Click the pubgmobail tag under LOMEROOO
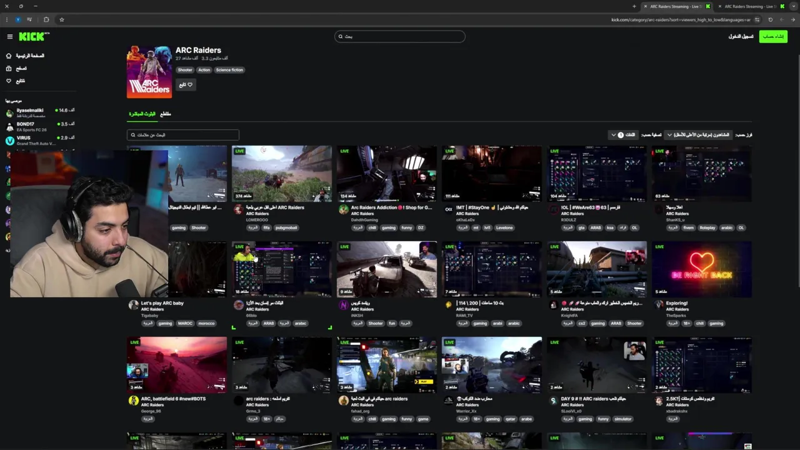The width and height of the screenshot is (800, 450). point(286,228)
